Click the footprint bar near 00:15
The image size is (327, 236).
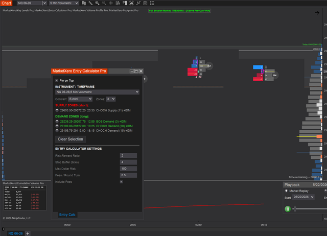(265, 73)
